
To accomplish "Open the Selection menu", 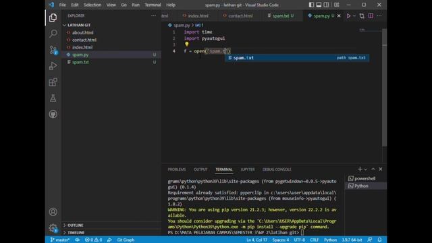I will coord(92,5).
